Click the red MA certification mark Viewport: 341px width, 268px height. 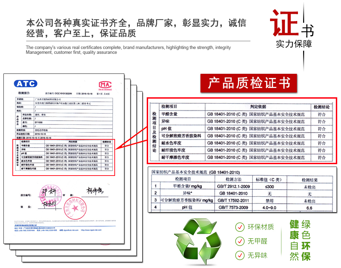pos(104,84)
